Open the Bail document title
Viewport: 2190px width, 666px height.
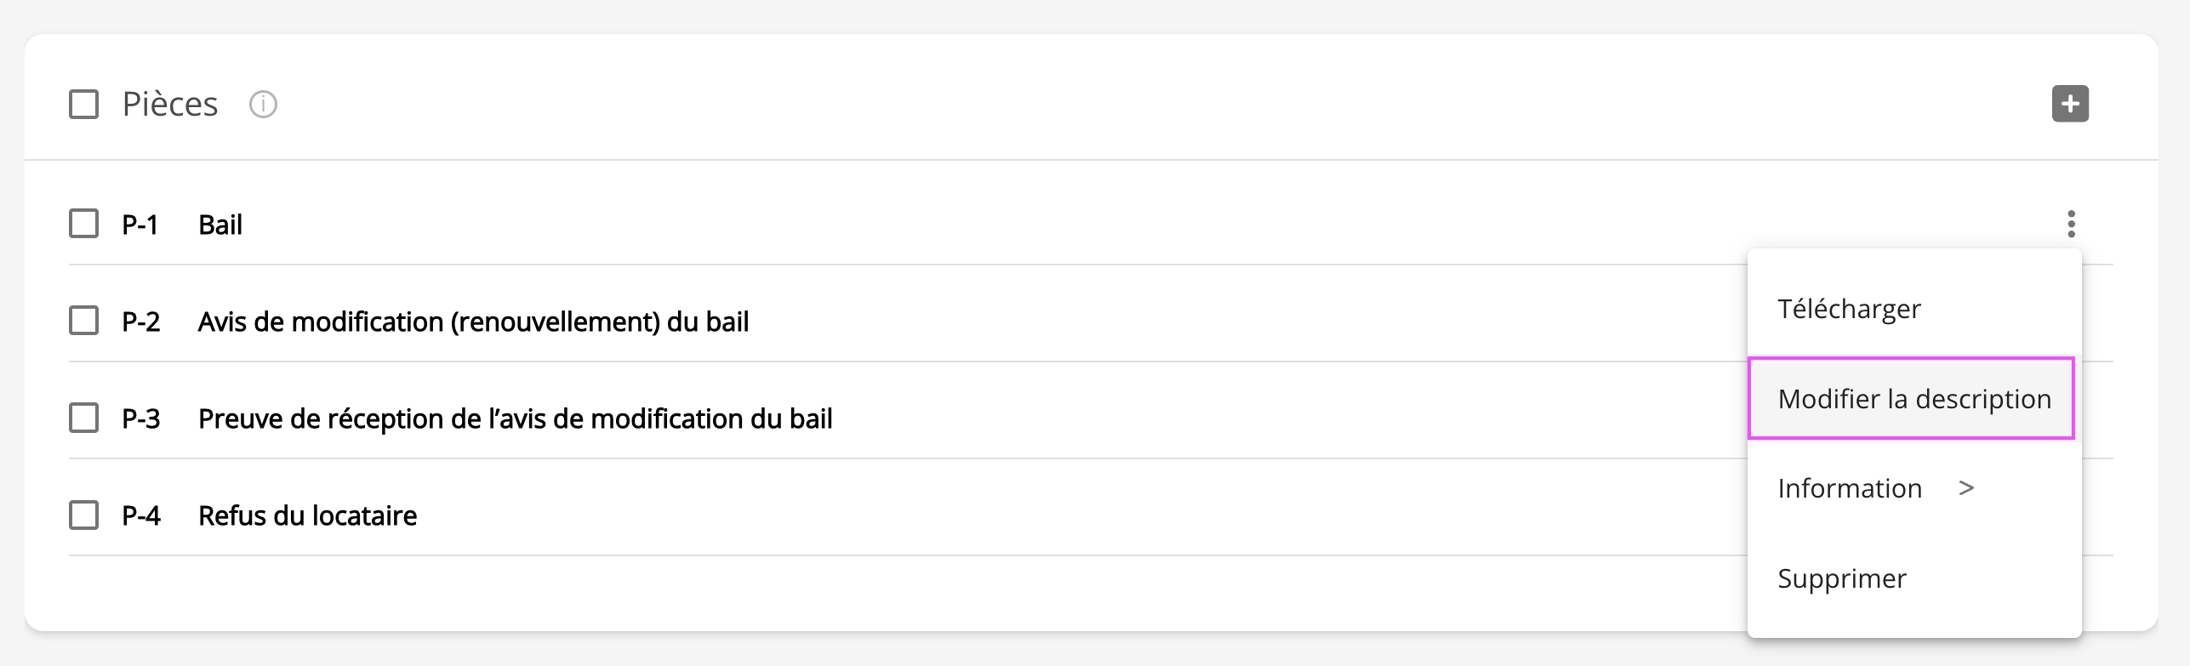click(220, 225)
